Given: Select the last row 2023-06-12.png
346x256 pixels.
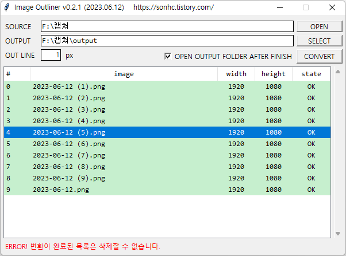Looking at the screenshot, I should [167, 190].
